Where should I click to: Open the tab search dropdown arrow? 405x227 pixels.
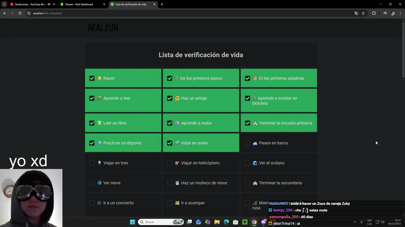pyautogui.click(x=4, y=4)
